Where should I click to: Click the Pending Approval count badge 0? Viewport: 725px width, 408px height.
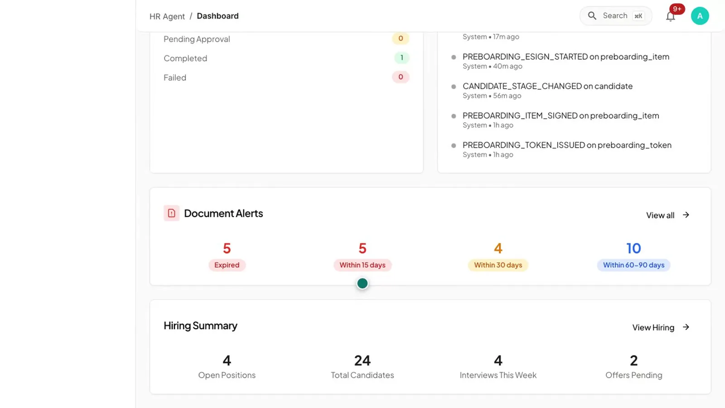point(401,39)
